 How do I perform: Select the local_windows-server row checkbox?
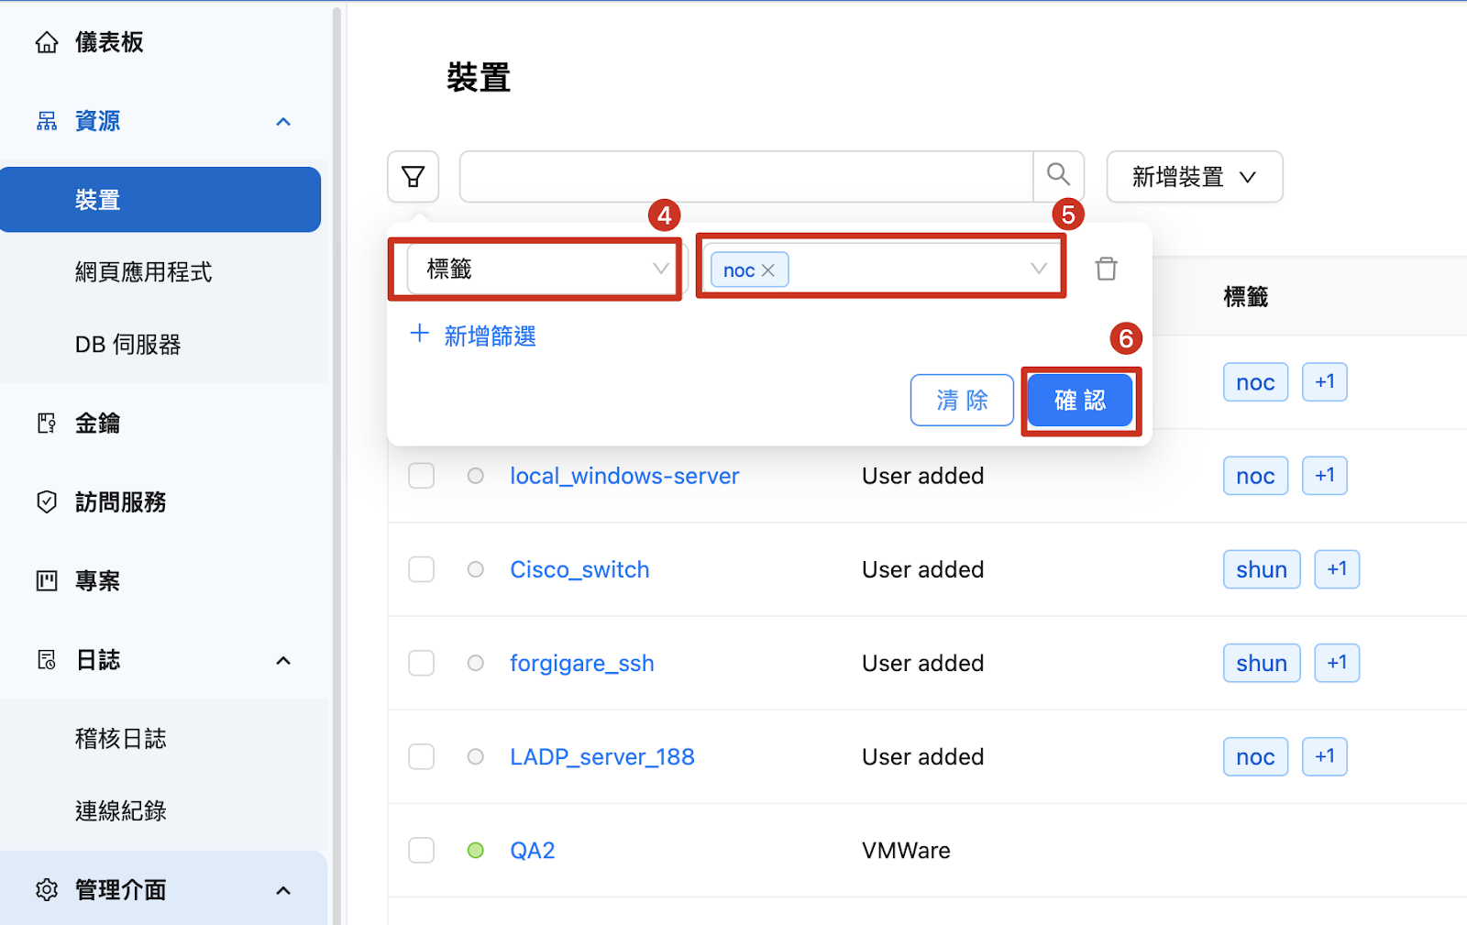[421, 476]
